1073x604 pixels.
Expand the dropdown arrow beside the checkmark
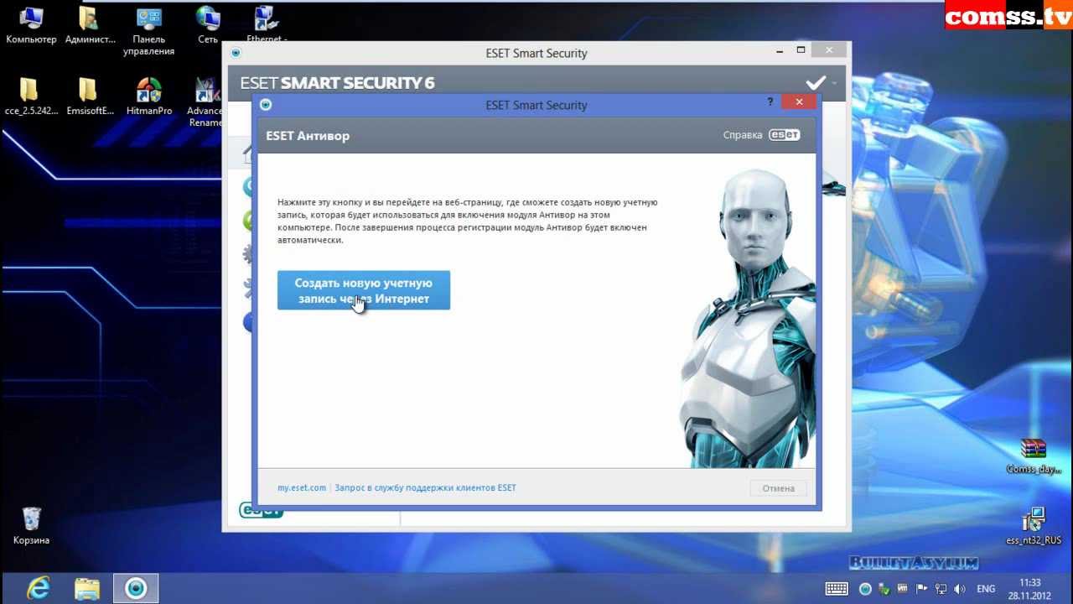pyautogui.click(x=834, y=83)
